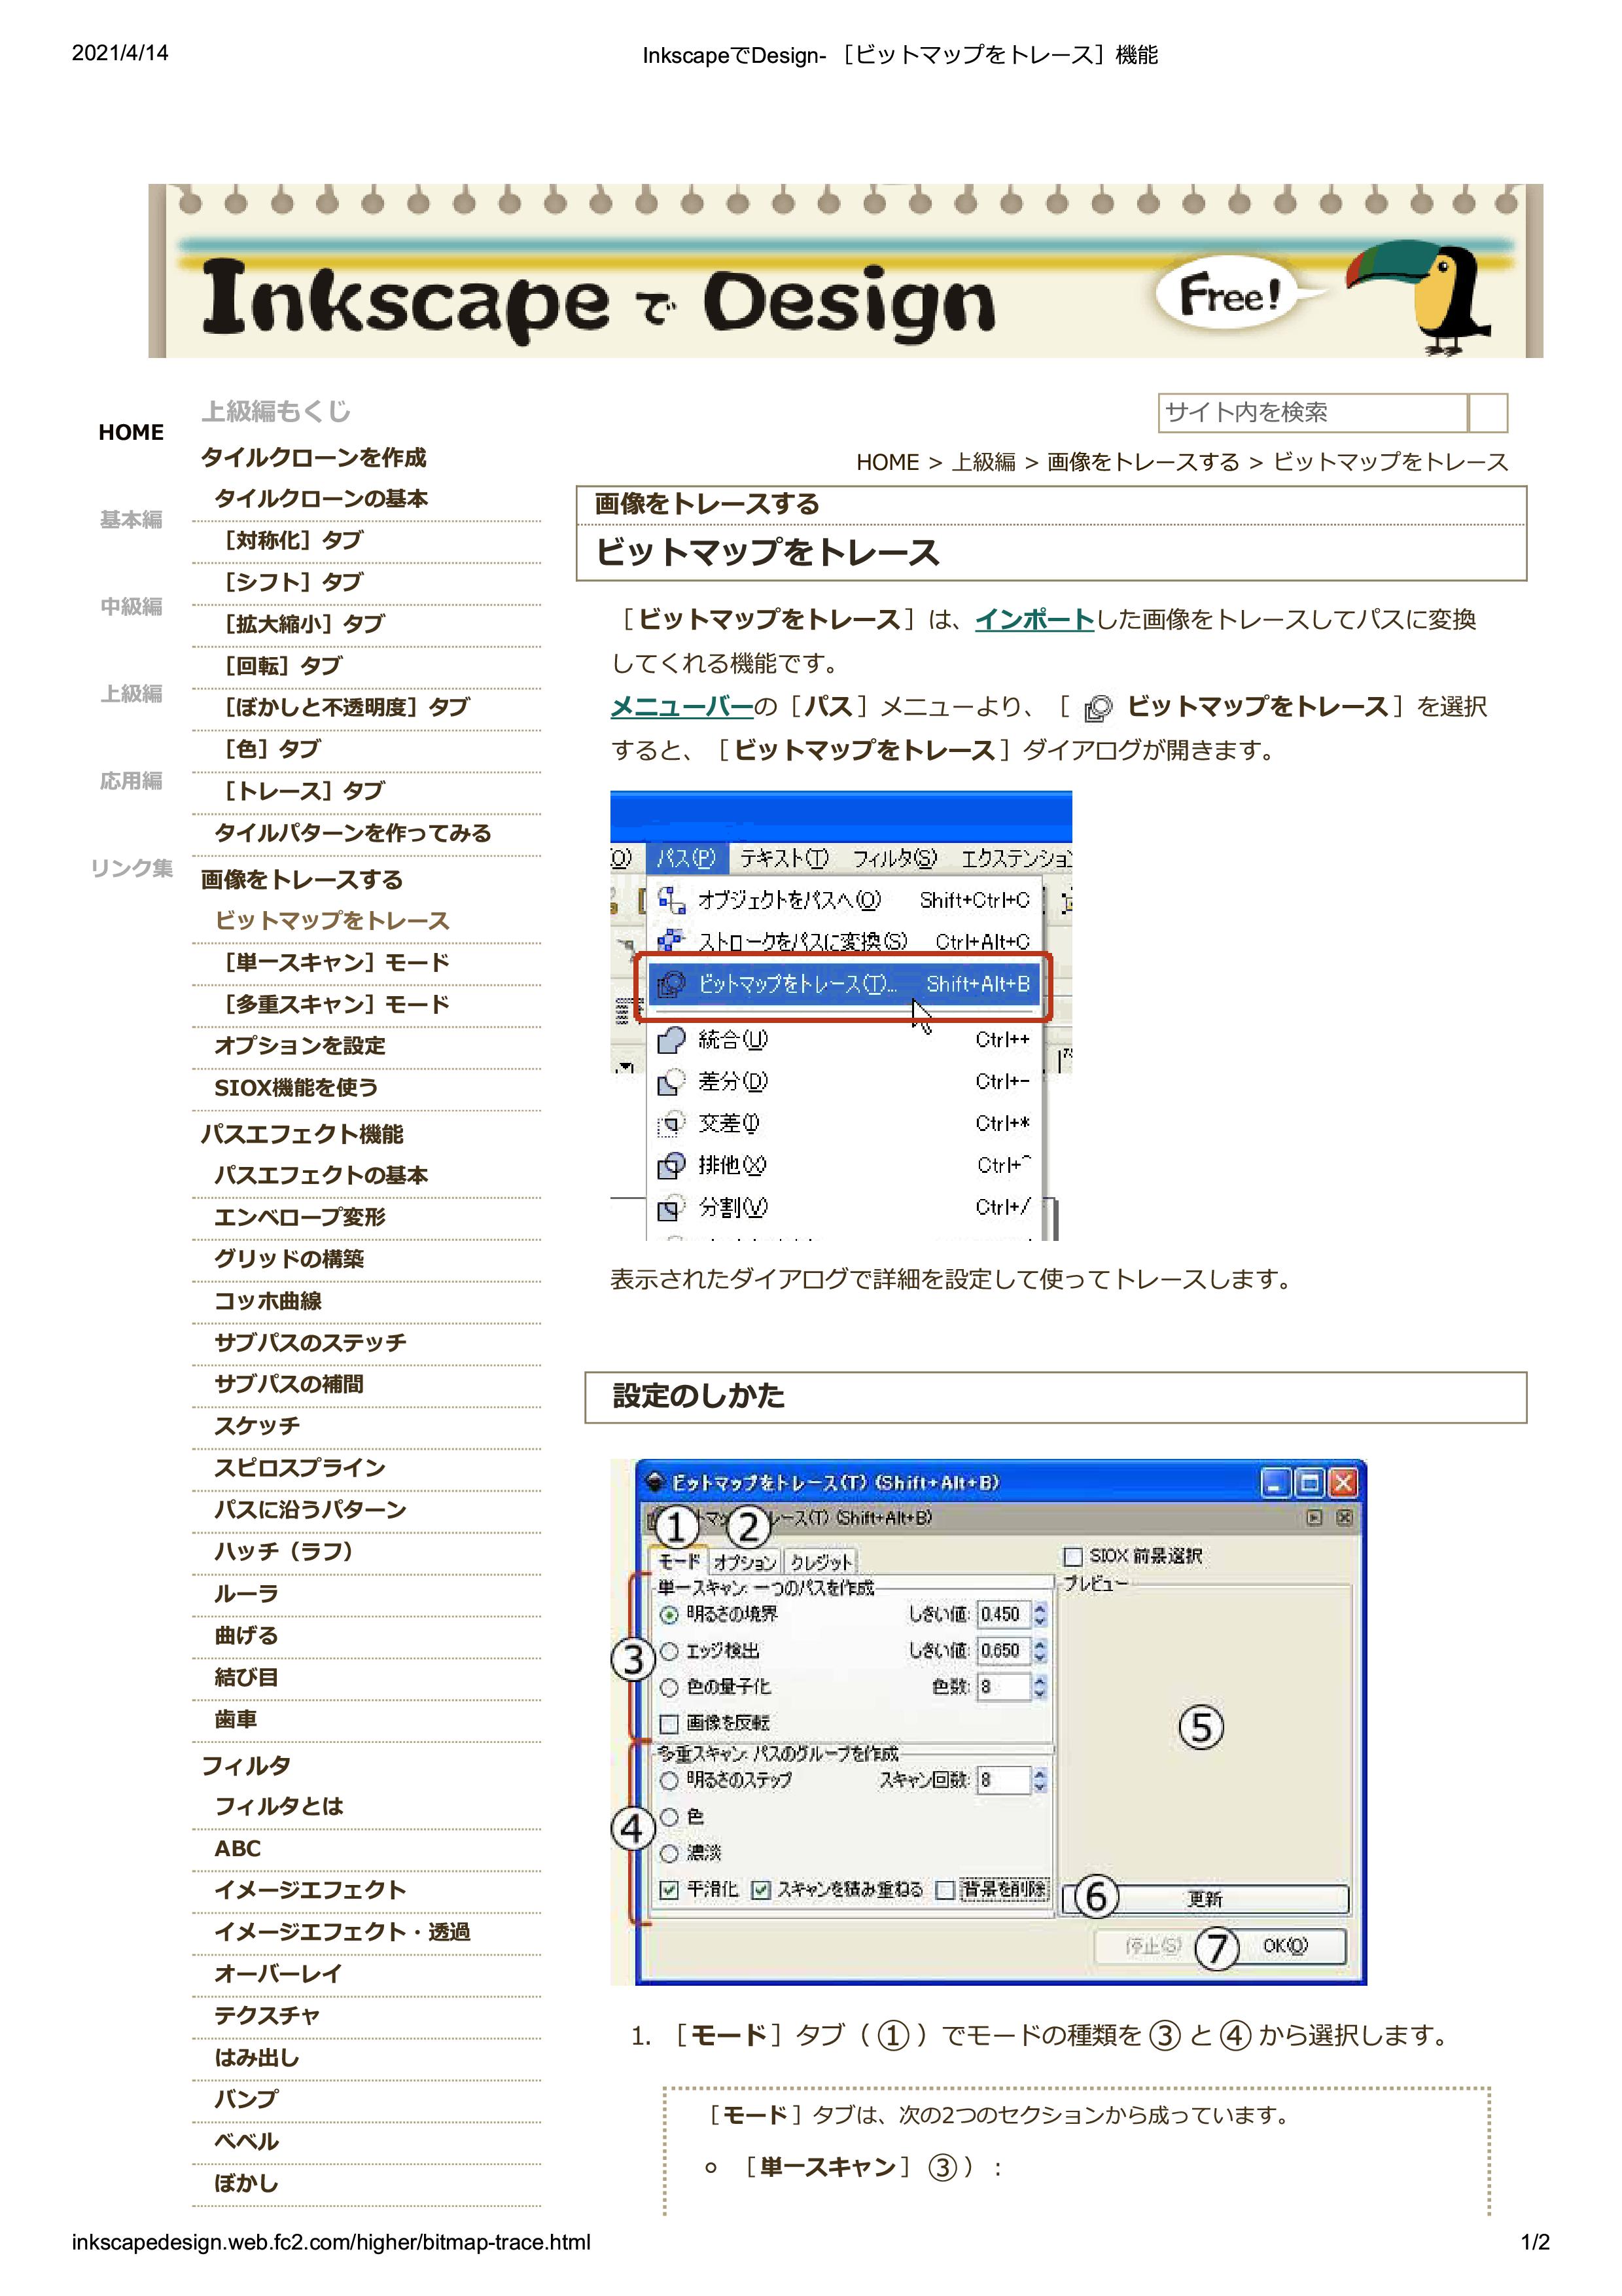The width and height of the screenshot is (1622, 2296).
Task: Click breadcrumb 上級編
Action: [983, 463]
